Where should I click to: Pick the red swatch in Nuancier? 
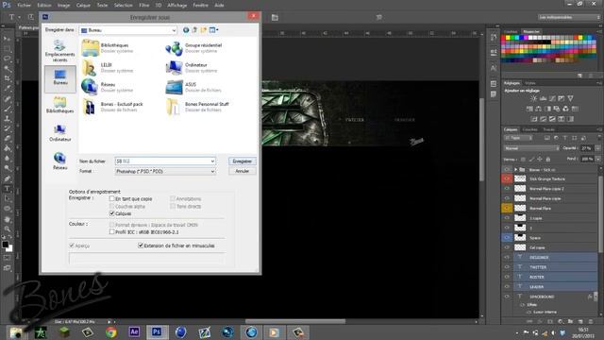point(503,38)
